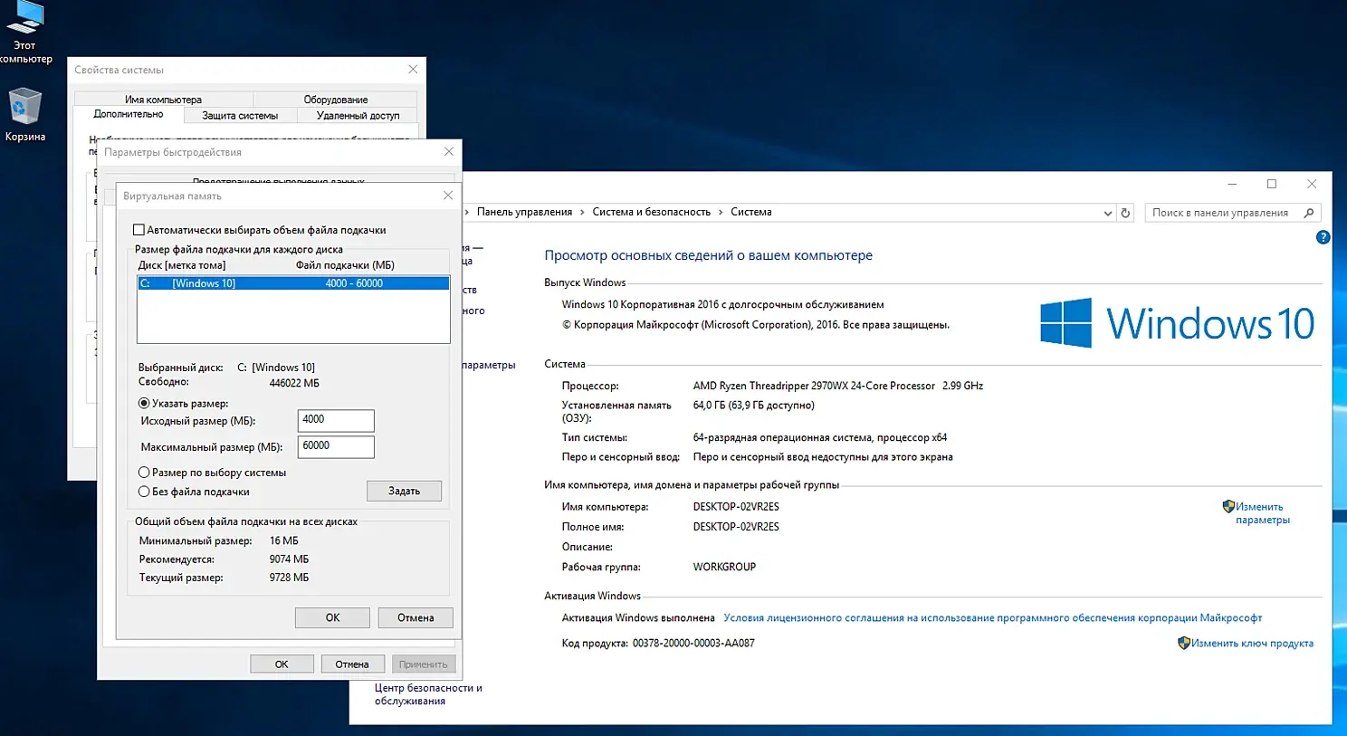This screenshot has width=1347, height=736.
Task: Expand the address bar history dropdown
Action: 1107,213
